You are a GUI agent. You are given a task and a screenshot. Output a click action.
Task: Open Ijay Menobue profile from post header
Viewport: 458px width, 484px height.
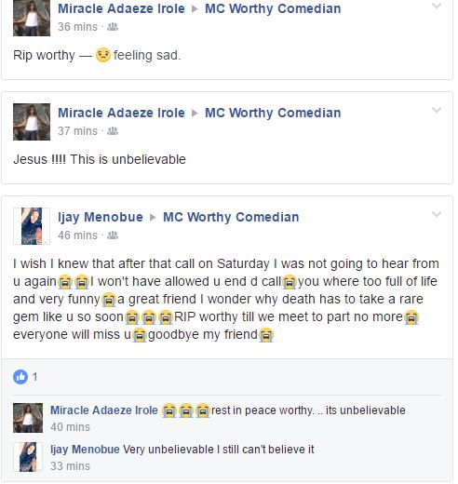click(x=101, y=217)
